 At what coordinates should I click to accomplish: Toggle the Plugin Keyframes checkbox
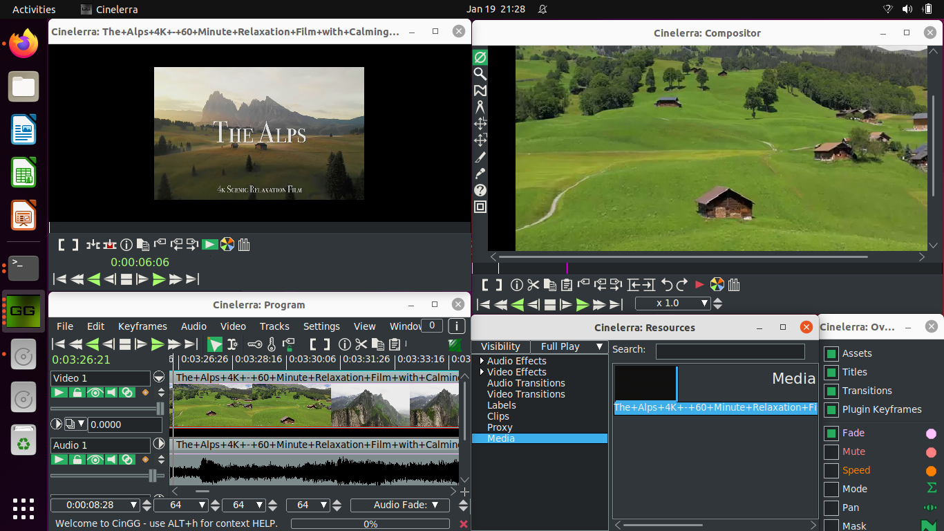831,409
